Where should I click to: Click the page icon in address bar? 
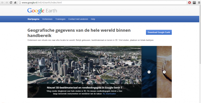coord(20,2)
